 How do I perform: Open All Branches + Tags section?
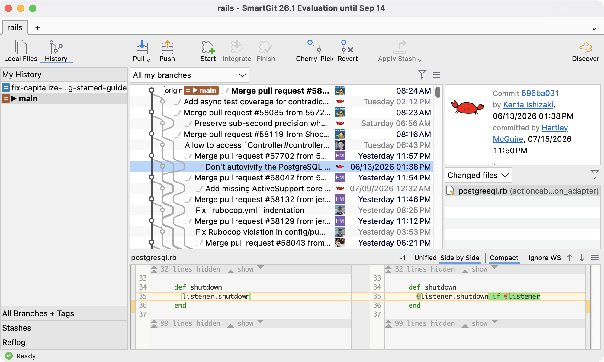[64, 313]
